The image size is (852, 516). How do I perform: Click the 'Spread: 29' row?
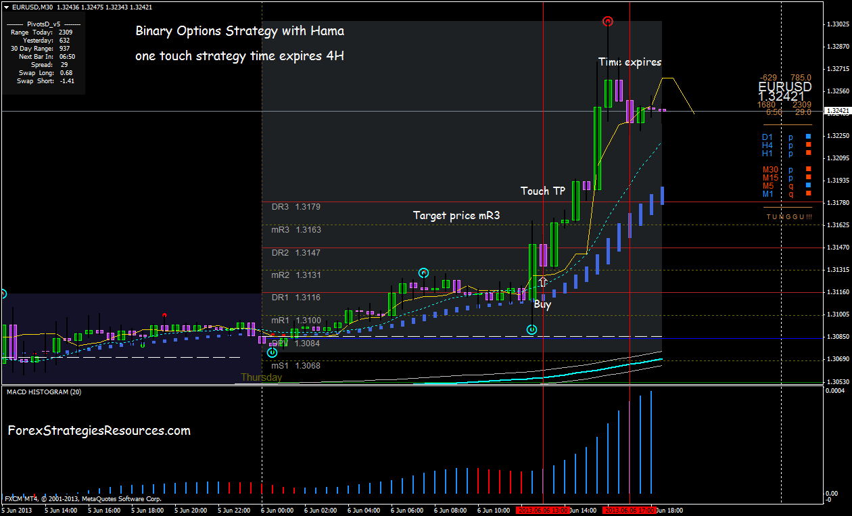pos(49,64)
